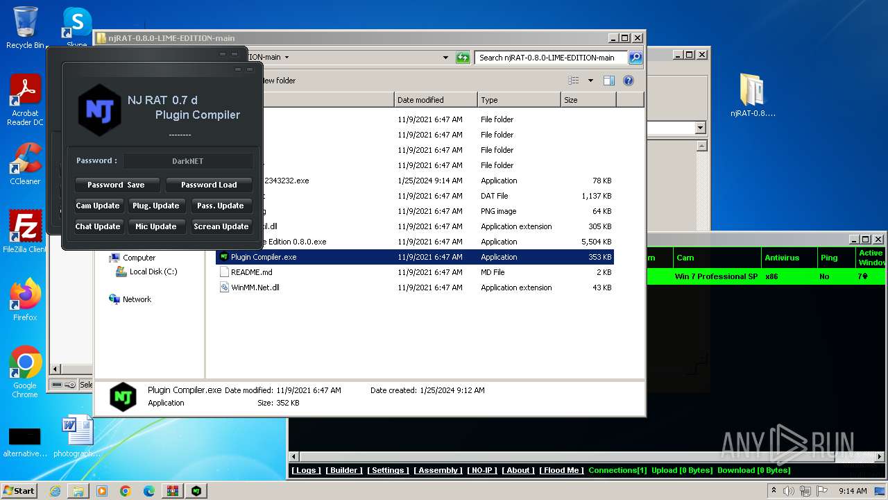Image resolution: width=888 pixels, height=500 pixels.
Task: Click the volume speaker tray icon
Action: [x=788, y=490]
